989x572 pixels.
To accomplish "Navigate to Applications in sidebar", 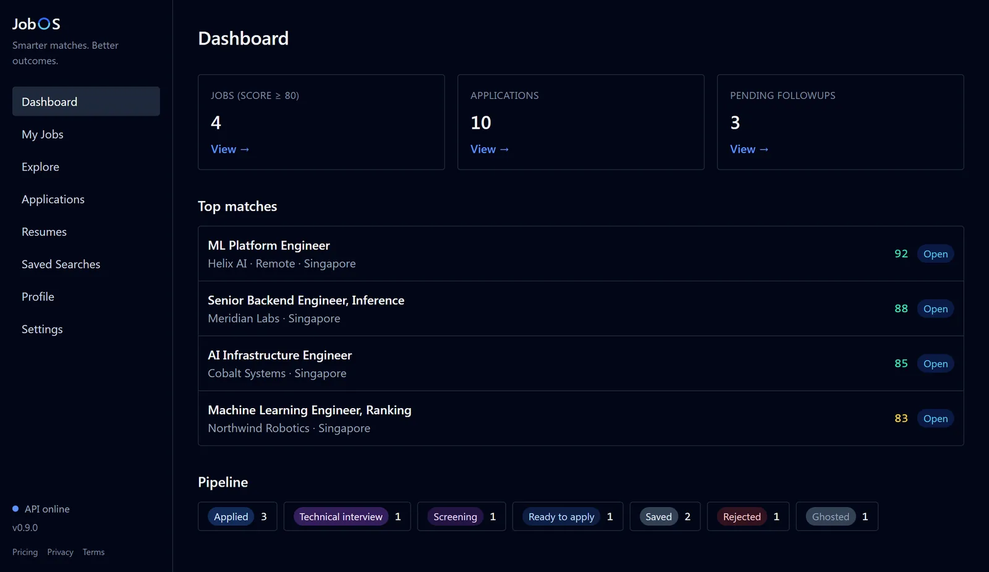I will [86, 199].
